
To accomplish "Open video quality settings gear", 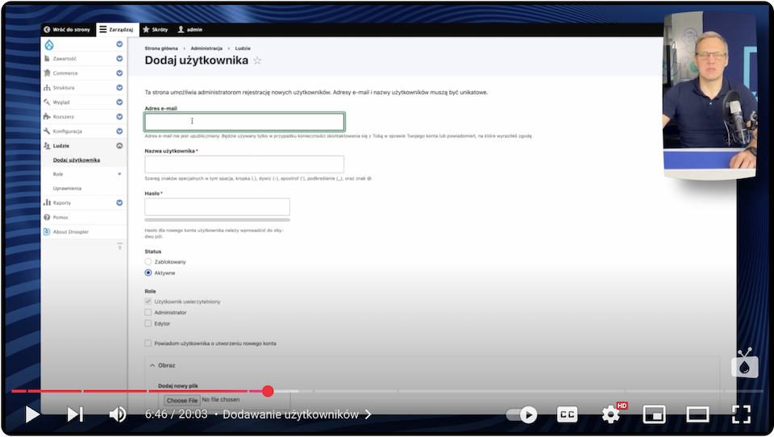I will pyautogui.click(x=611, y=414).
